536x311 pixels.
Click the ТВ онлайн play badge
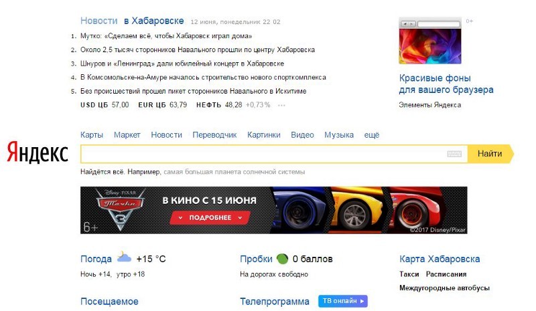point(343,301)
